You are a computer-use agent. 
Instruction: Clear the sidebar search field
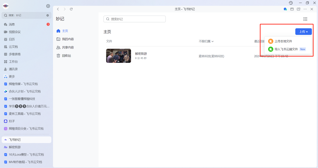tap(48, 15)
